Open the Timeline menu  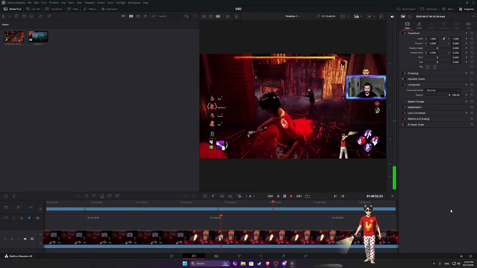pos(54,3)
